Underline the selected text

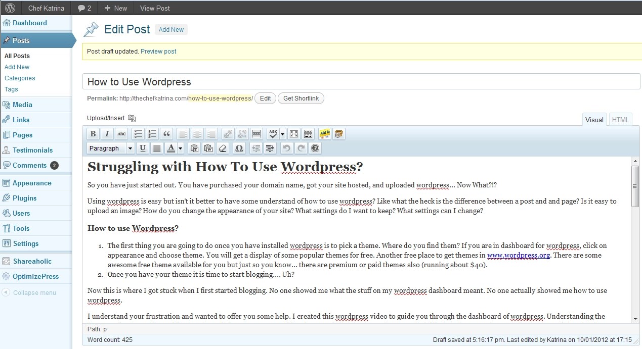[x=143, y=148]
